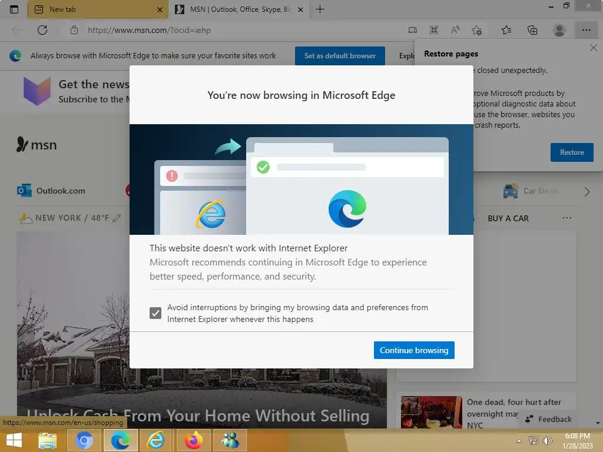Open the Collections icon
603x452 pixels.
pyautogui.click(x=532, y=30)
